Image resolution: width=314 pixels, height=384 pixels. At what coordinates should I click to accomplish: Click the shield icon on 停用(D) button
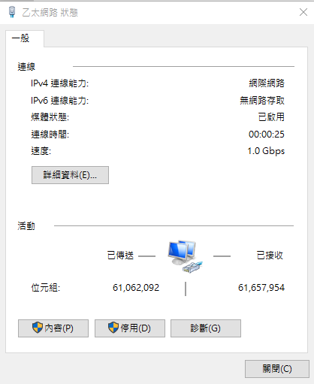(113, 328)
